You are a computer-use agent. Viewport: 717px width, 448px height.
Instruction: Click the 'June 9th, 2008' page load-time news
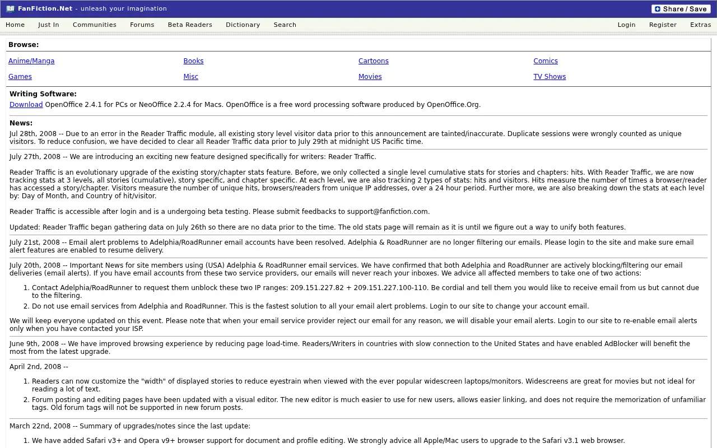click(350, 348)
